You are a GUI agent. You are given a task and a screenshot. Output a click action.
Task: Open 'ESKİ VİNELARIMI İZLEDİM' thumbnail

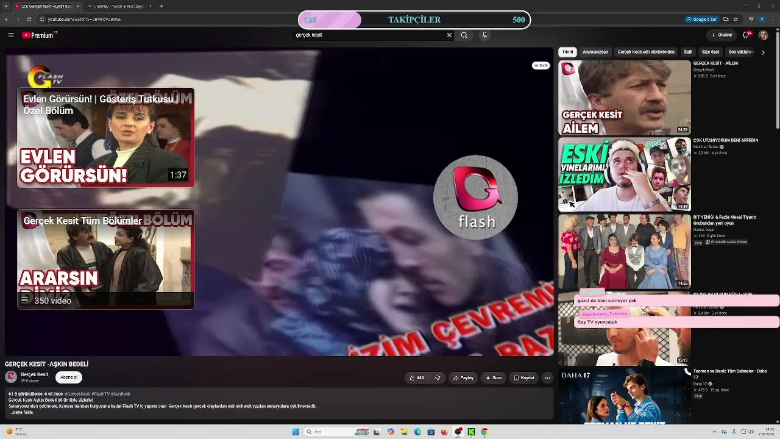625,174
